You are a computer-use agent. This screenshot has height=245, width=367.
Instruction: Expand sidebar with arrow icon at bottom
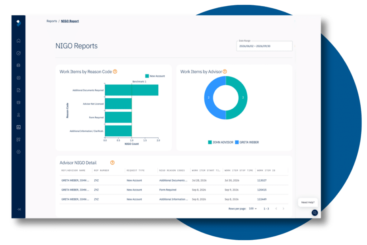(x=19, y=209)
